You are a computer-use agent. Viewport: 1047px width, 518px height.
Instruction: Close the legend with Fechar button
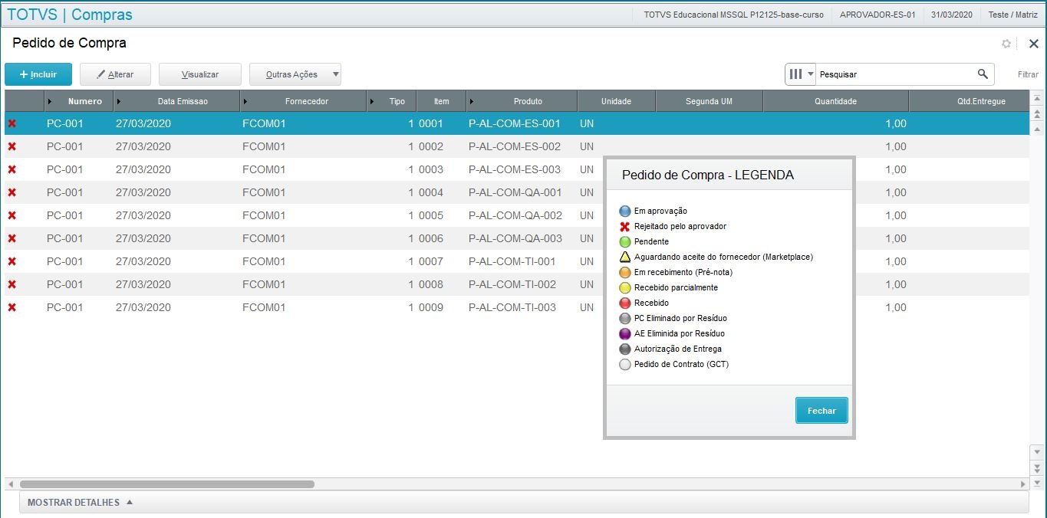[821, 411]
